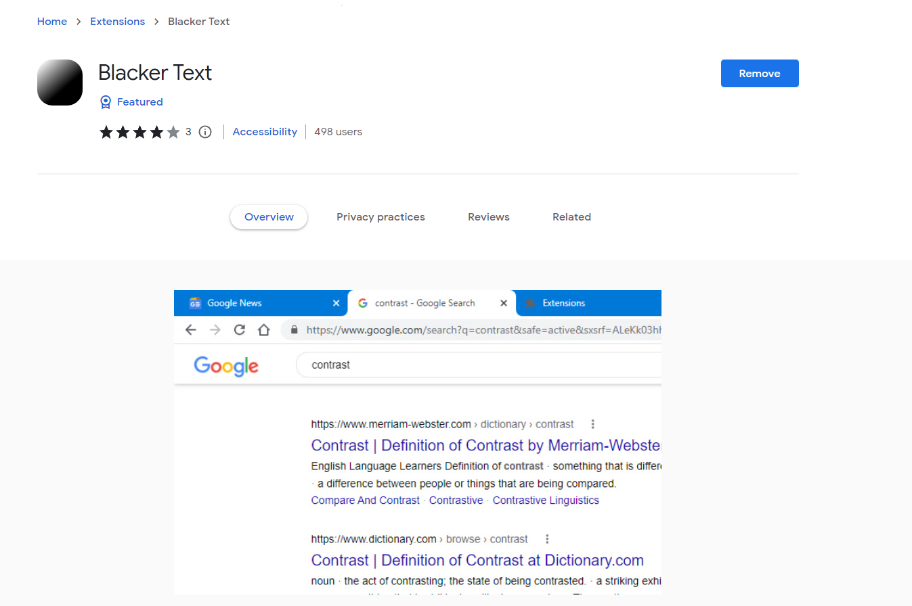
Task: Click the Featured badge icon
Action: click(106, 102)
